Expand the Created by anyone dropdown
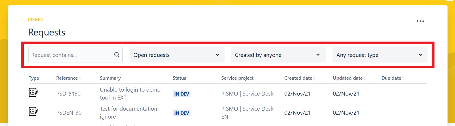This screenshot has width=455, height=126. [278, 55]
